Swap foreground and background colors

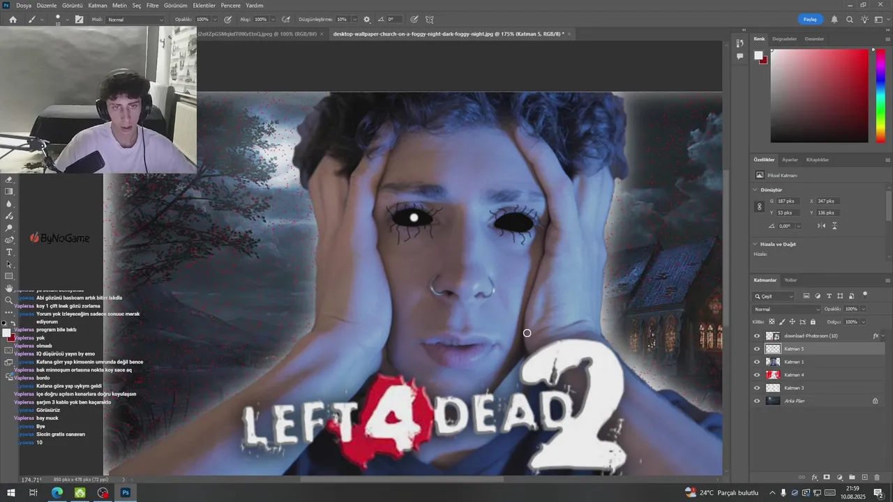(x=13, y=323)
